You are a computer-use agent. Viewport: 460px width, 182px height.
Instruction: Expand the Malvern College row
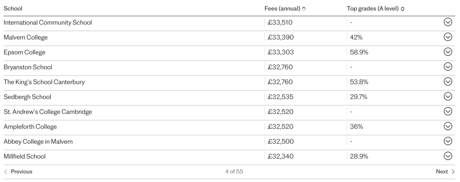coord(448,37)
